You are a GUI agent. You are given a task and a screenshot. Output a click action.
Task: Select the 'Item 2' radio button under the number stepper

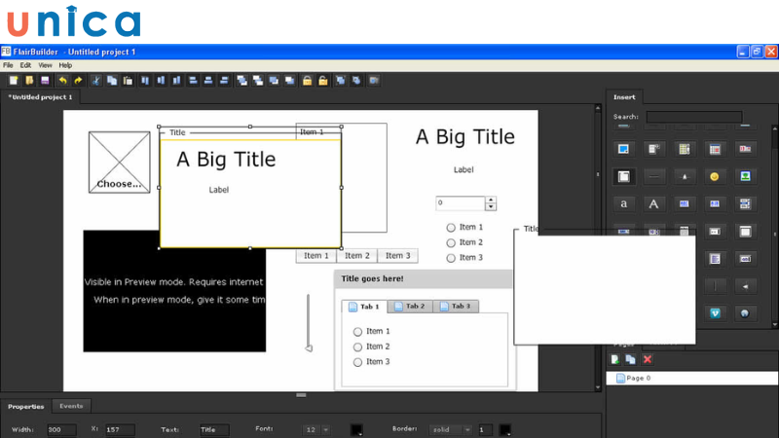point(451,242)
